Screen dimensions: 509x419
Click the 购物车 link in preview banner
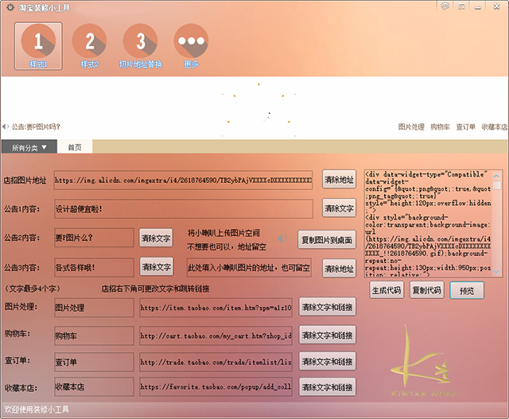[x=440, y=127]
